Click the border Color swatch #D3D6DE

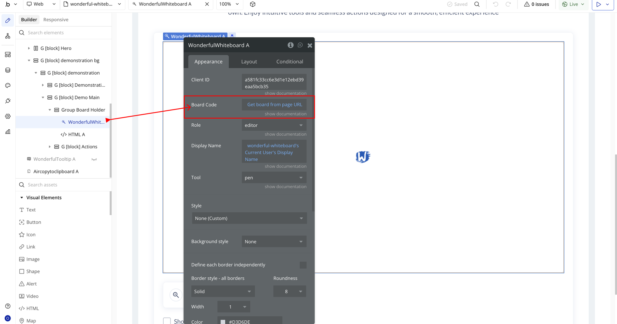223,322
